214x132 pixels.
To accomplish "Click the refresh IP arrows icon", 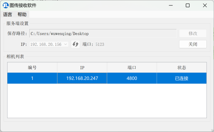I will [x=75, y=44].
